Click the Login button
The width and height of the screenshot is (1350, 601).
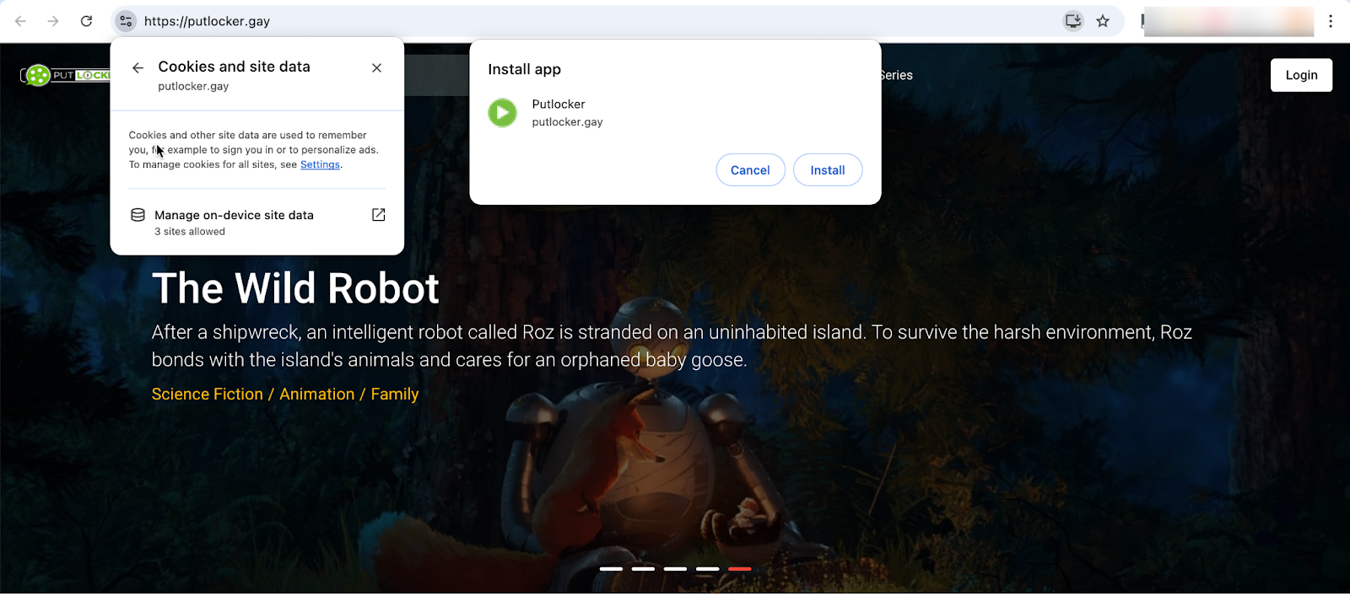[1301, 75]
